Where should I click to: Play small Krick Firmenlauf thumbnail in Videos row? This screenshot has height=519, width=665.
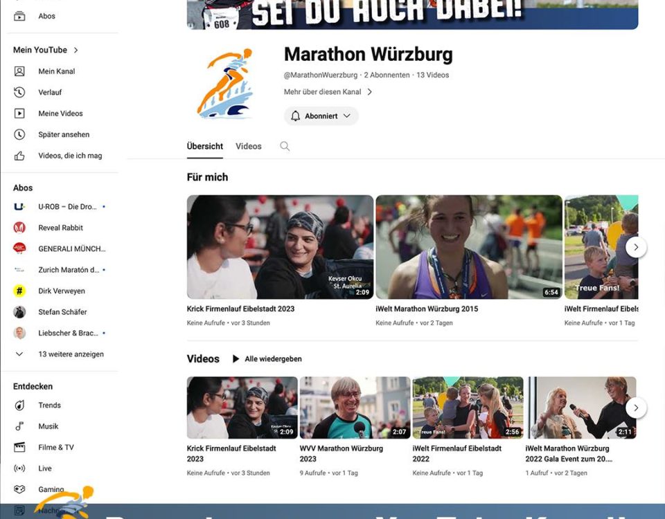click(x=242, y=408)
